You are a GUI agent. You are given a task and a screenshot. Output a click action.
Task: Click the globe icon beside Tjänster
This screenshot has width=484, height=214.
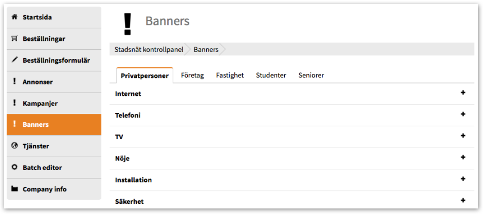(x=14, y=146)
